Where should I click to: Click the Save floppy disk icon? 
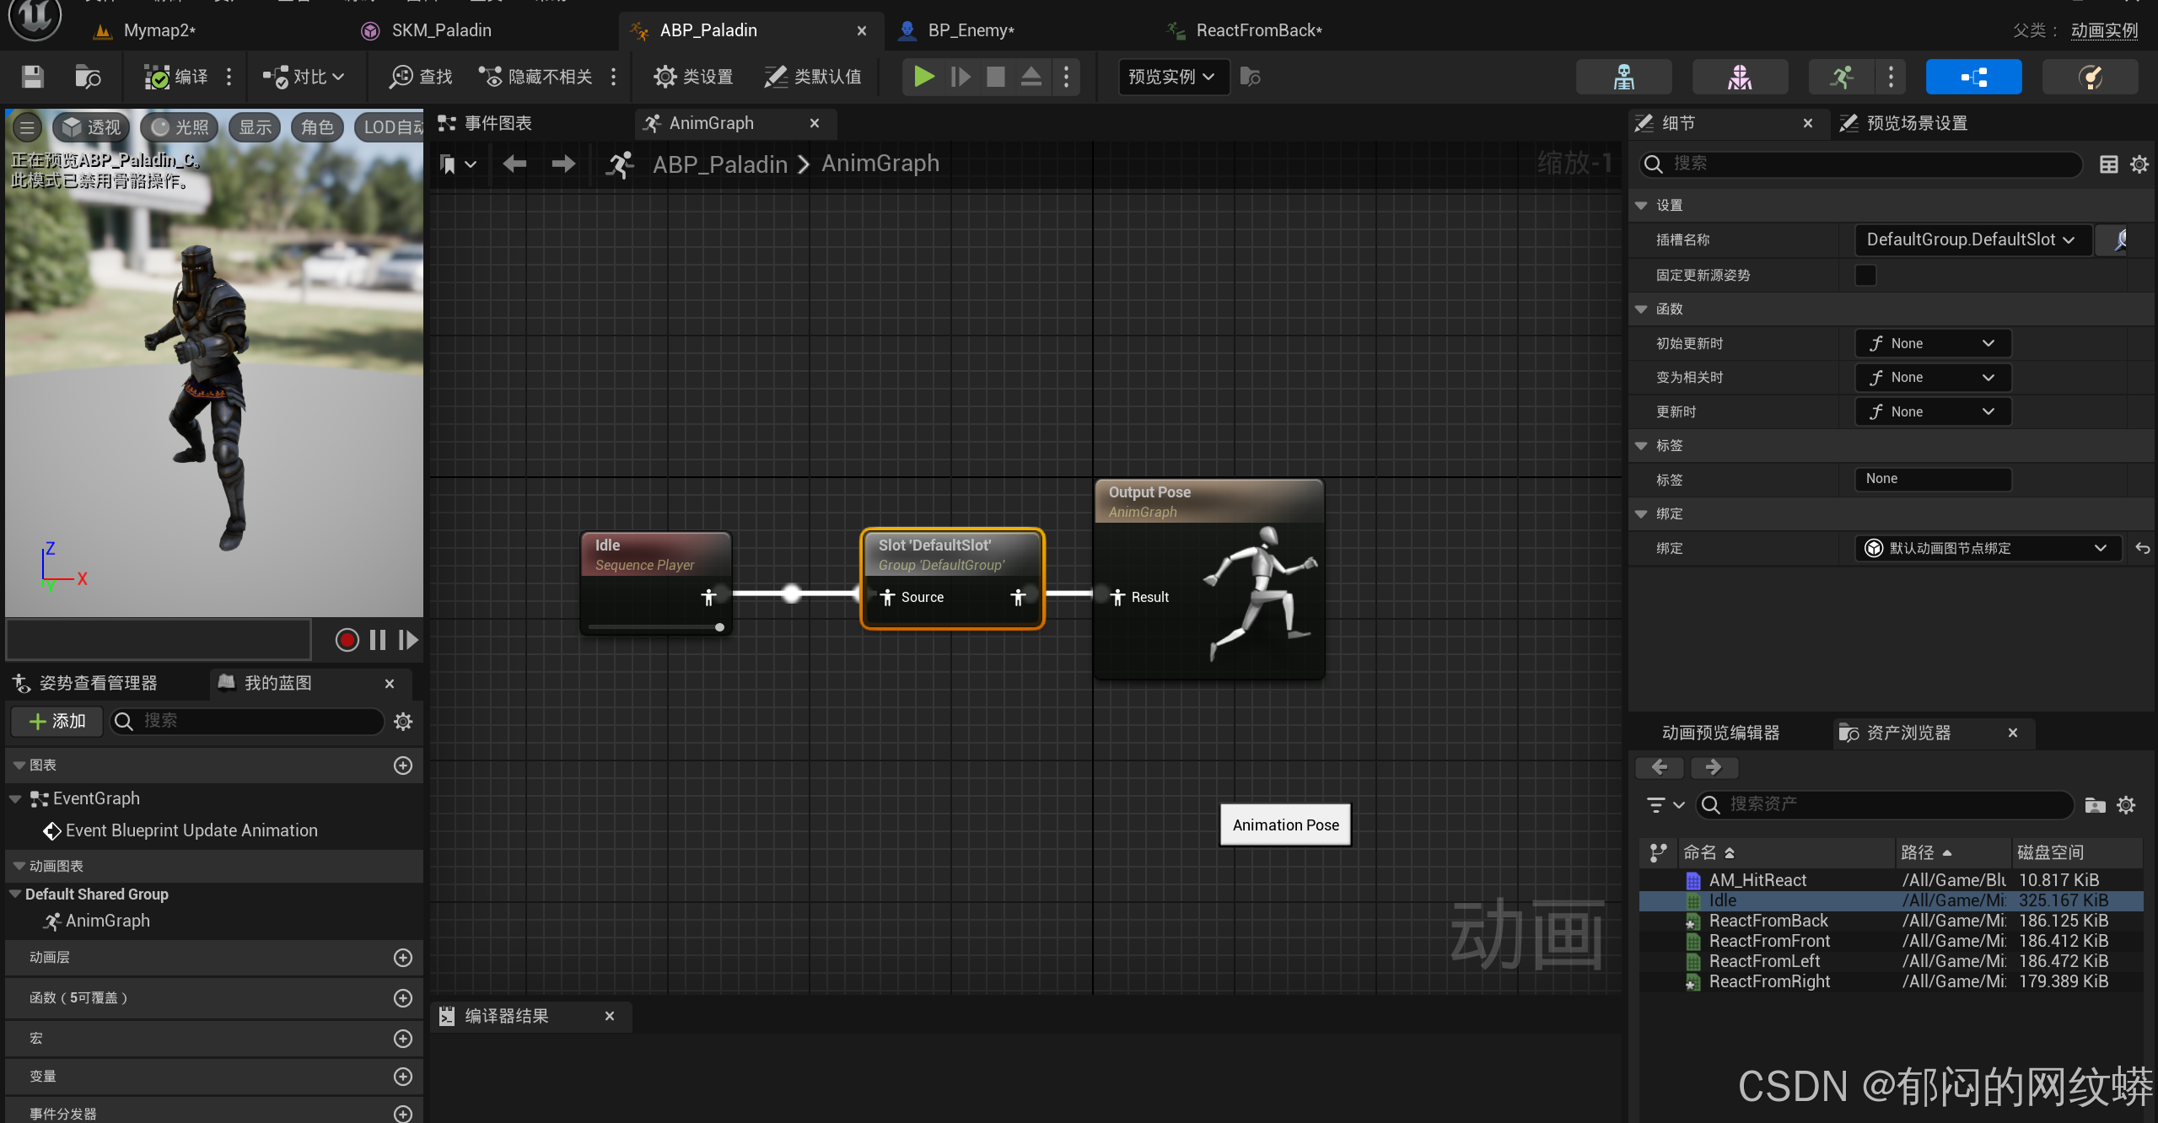(x=33, y=77)
